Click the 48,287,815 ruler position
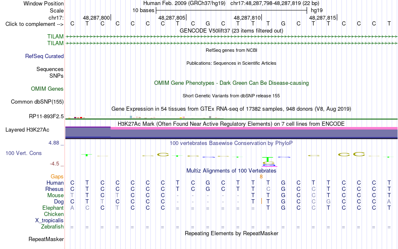 [322, 18]
